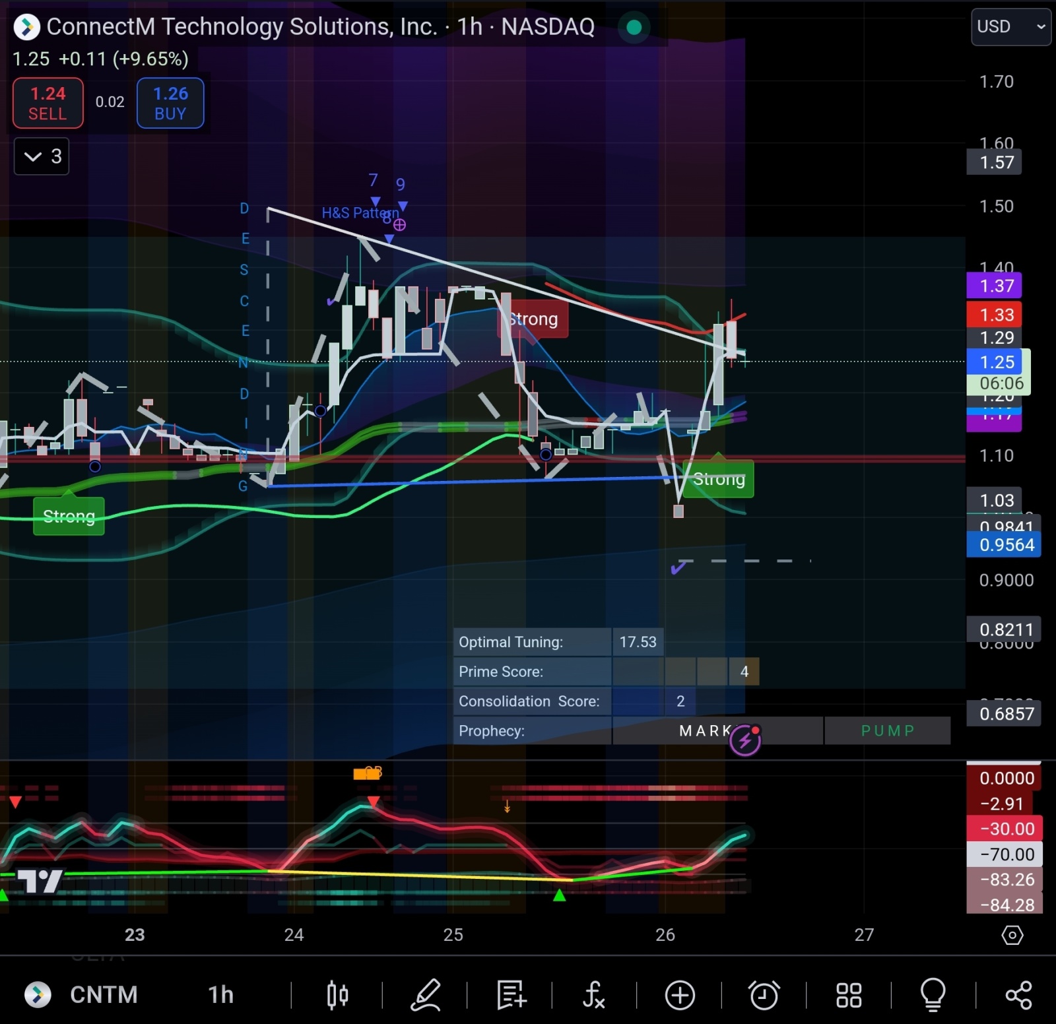
Task: Expand the collapsed indicators legend showing 3
Action: tap(42, 156)
